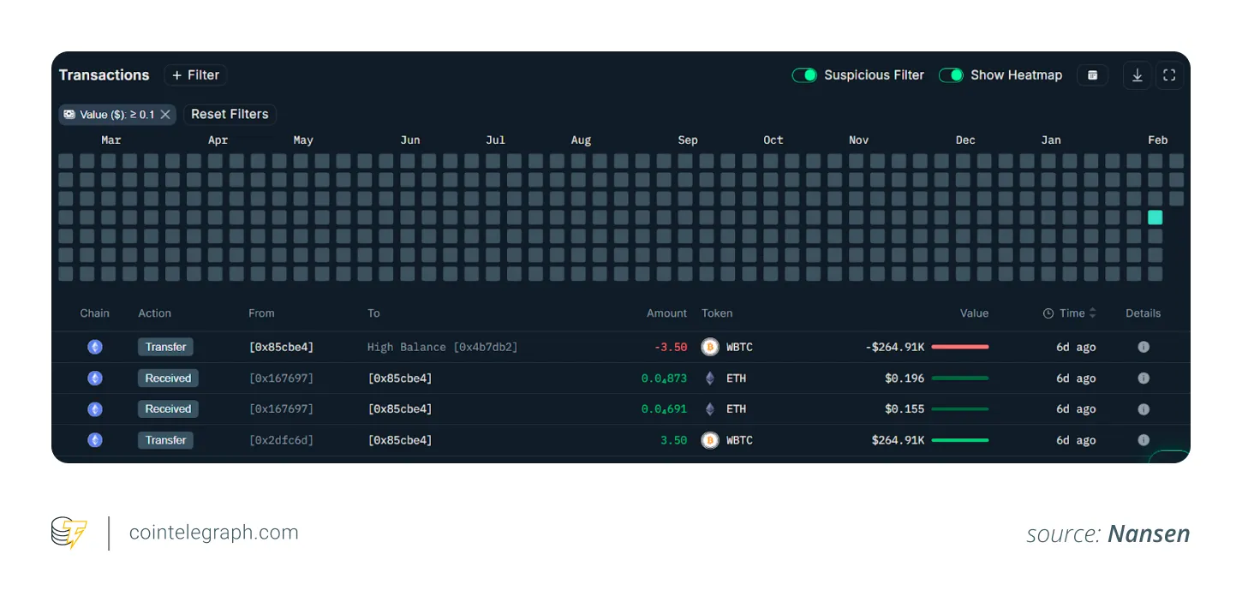Screen dimensions: 1242x602
Task: Expand the panel to fullscreen
Action: [x=1169, y=75]
